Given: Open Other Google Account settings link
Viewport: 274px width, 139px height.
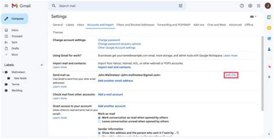Looking at the screenshot, I should coord(116,48).
